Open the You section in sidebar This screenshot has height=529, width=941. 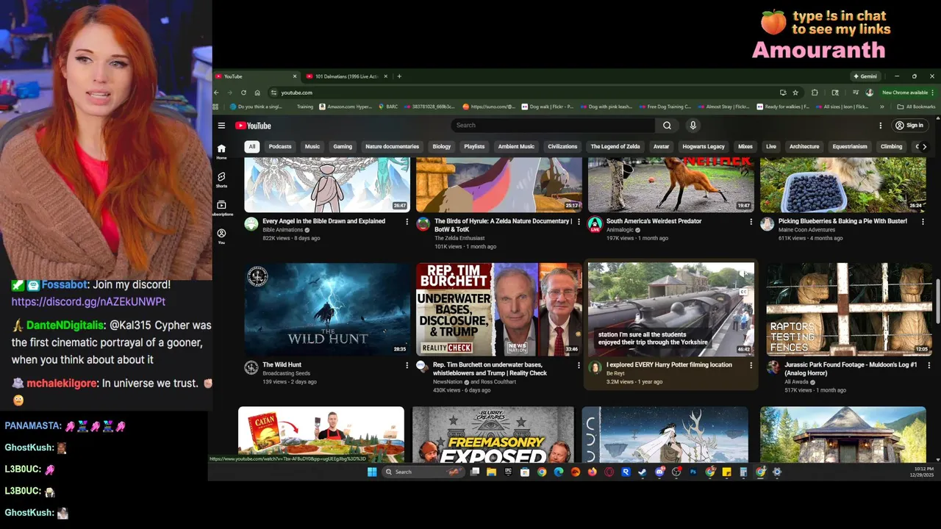coord(221,236)
